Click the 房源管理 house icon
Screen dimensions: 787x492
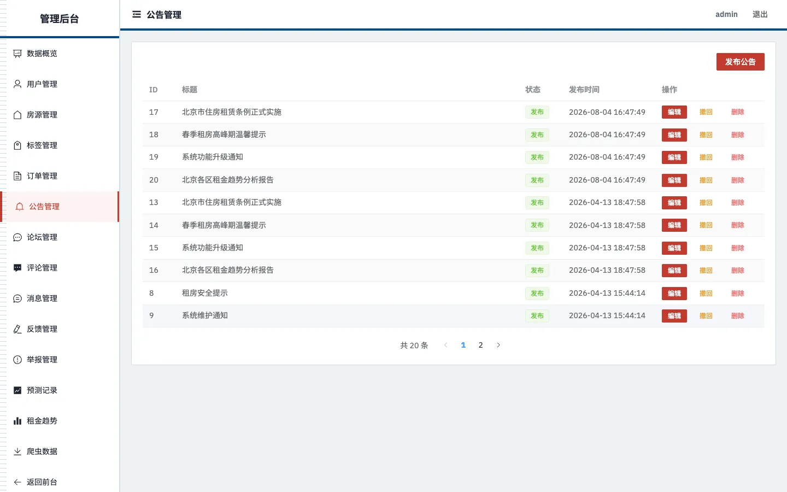[17, 115]
